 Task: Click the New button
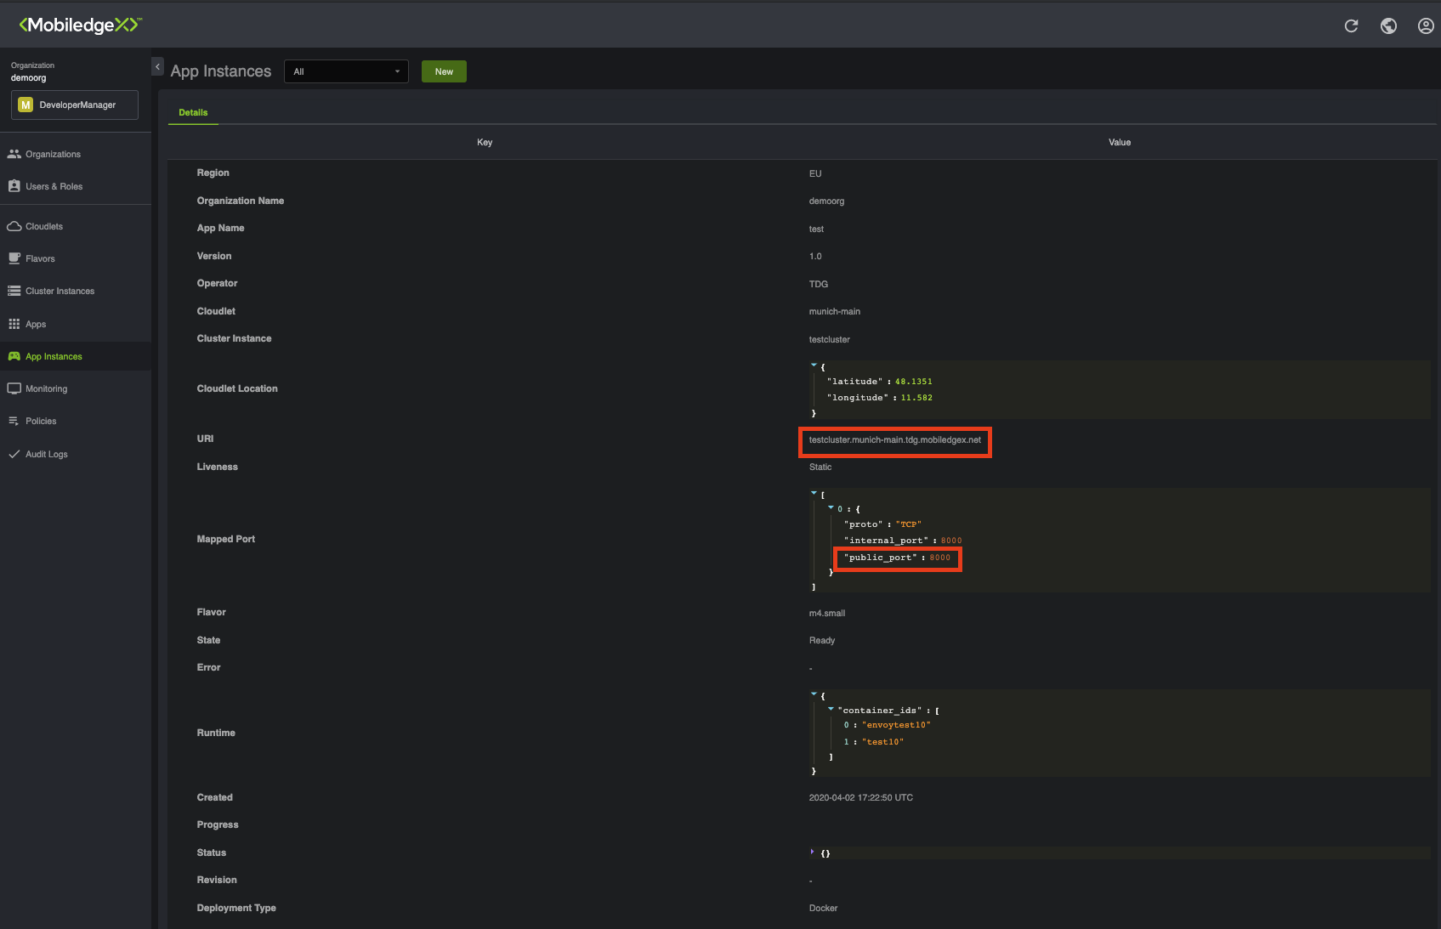pyautogui.click(x=444, y=71)
